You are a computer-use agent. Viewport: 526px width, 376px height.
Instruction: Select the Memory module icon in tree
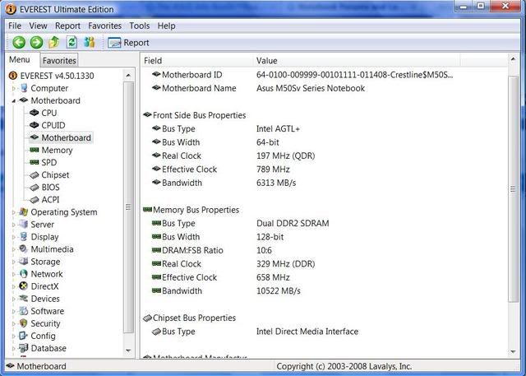click(x=35, y=150)
